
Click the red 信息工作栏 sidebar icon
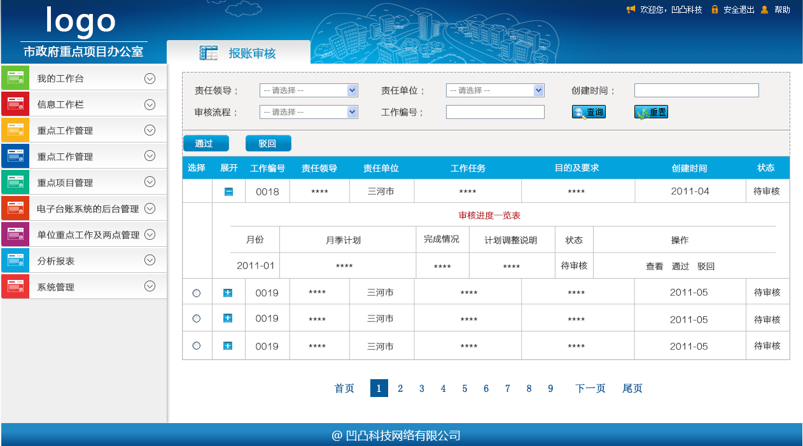15,104
